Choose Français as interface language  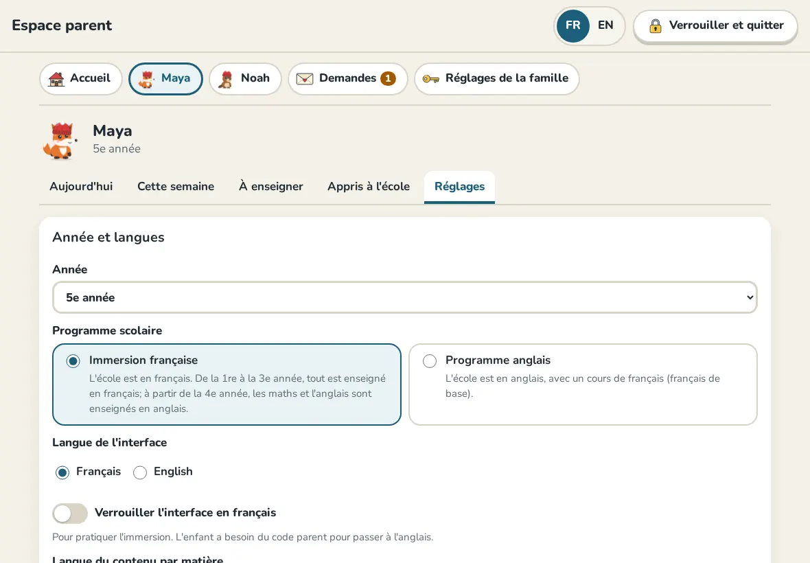click(62, 472)
